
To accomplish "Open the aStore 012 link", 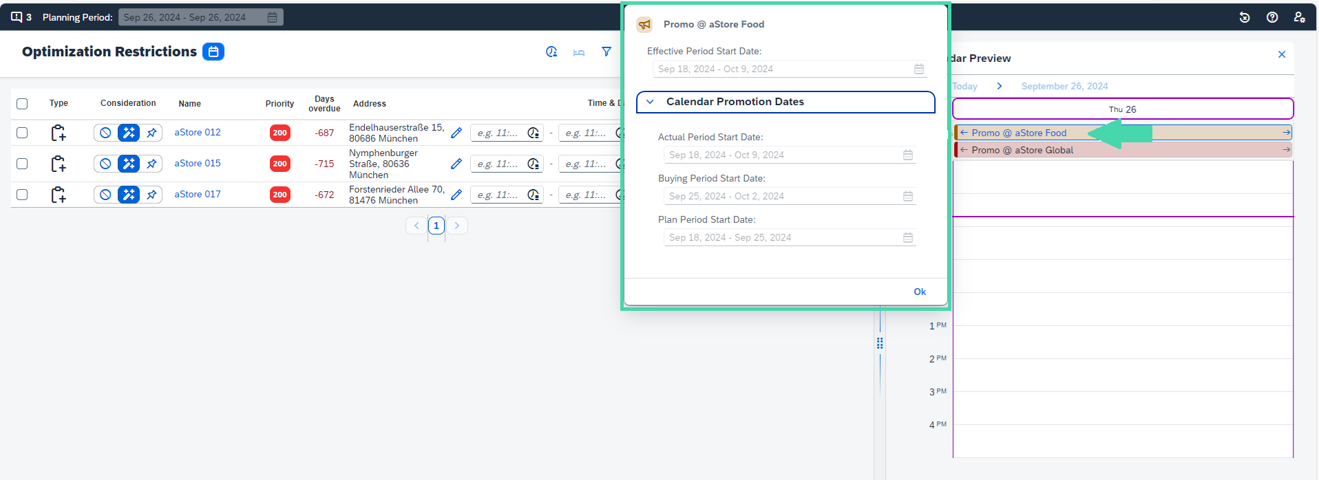I will tap(198, 132).
